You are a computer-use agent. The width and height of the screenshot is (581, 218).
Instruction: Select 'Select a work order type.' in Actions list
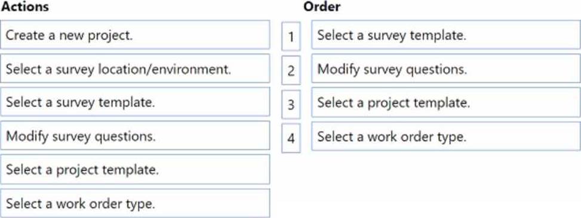tap(135, 203)
